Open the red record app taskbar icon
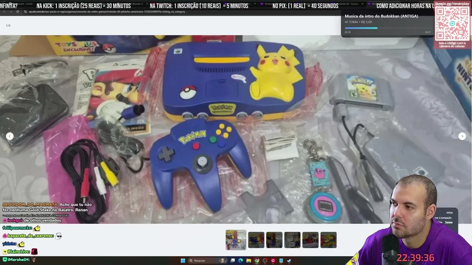 [x=273, y=261]
